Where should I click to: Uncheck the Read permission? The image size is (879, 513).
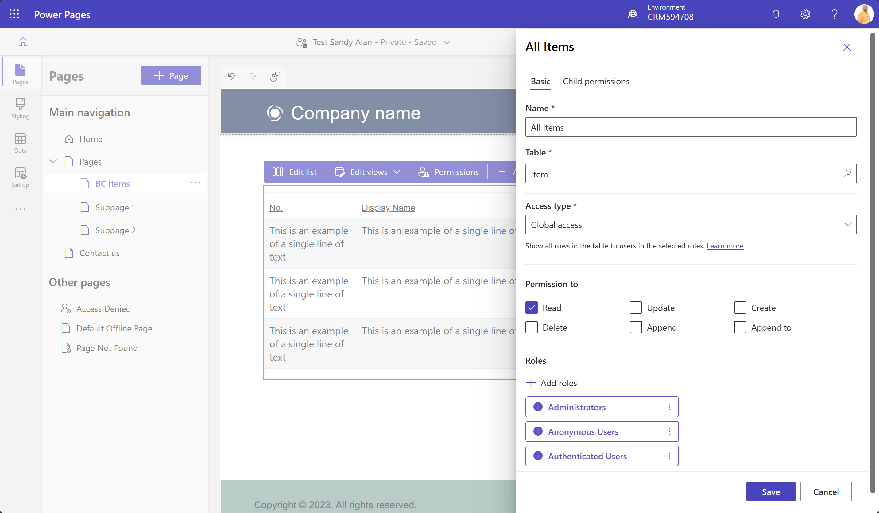pyautogui.click(x=532, y=307)
